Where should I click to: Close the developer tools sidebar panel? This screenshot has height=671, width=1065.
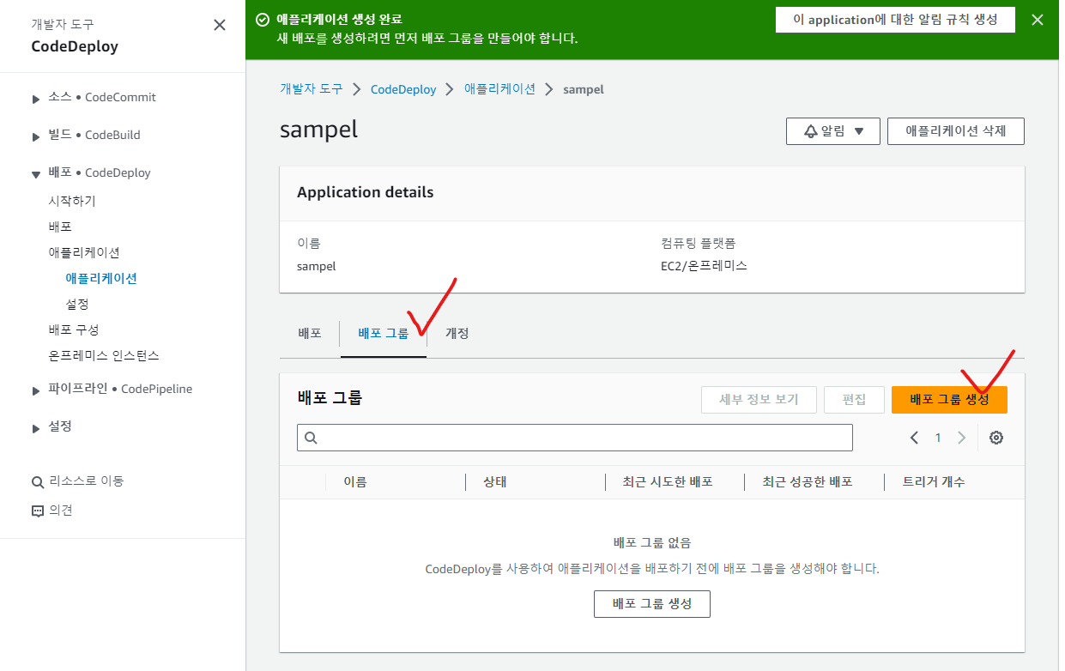(x=220, y=25)
